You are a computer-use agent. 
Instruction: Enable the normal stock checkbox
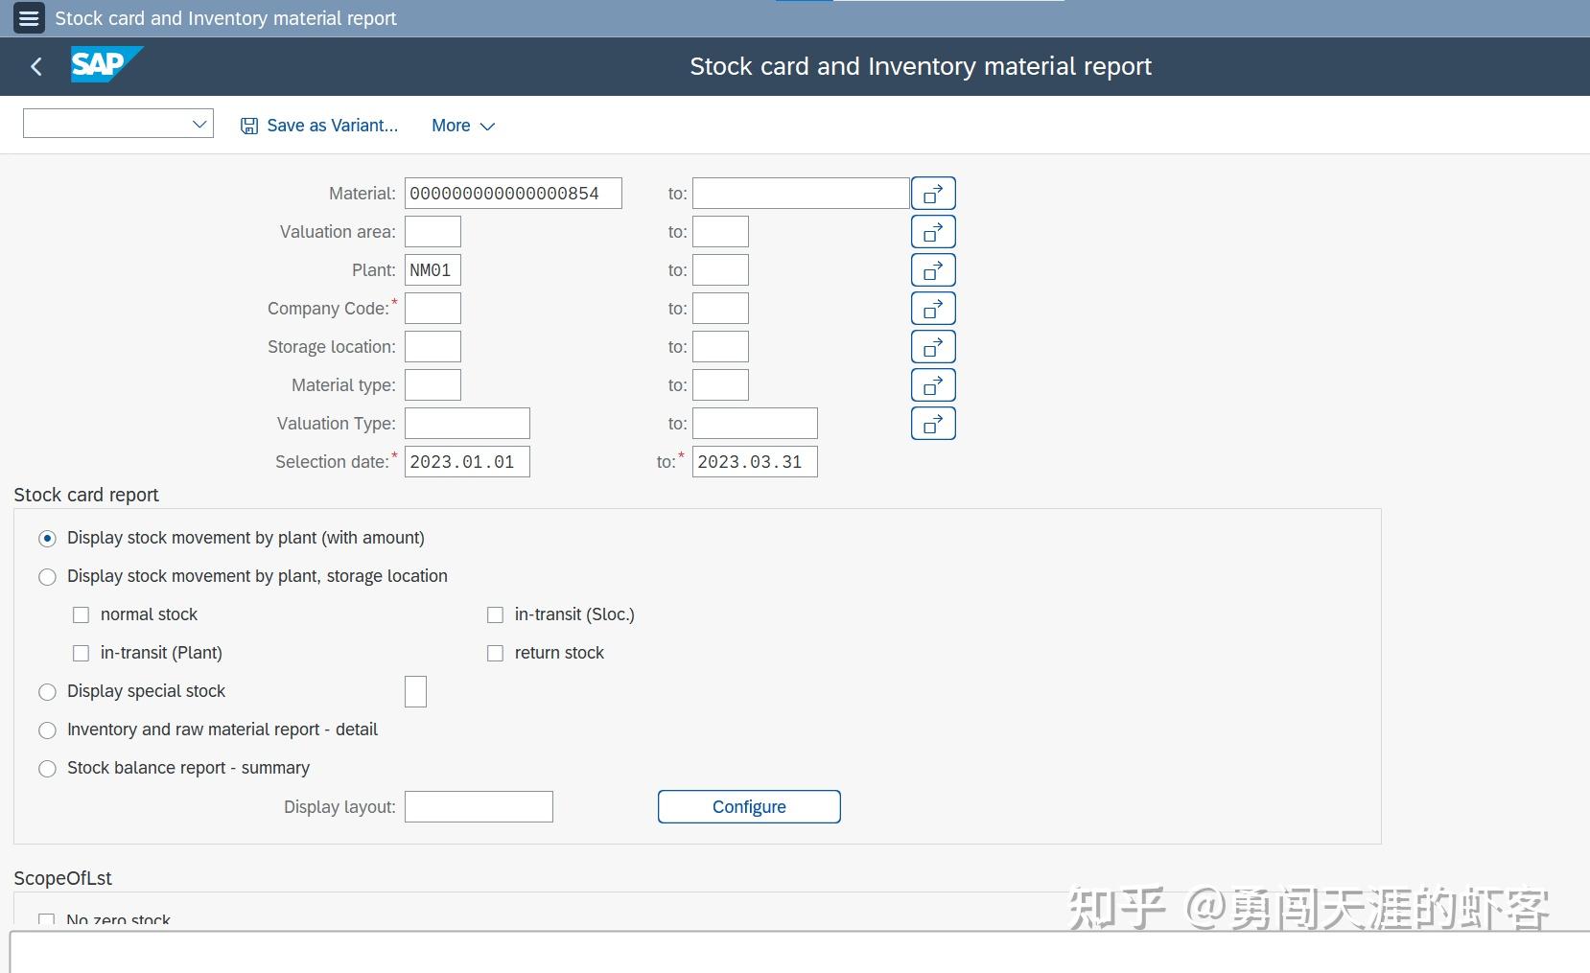82,615
